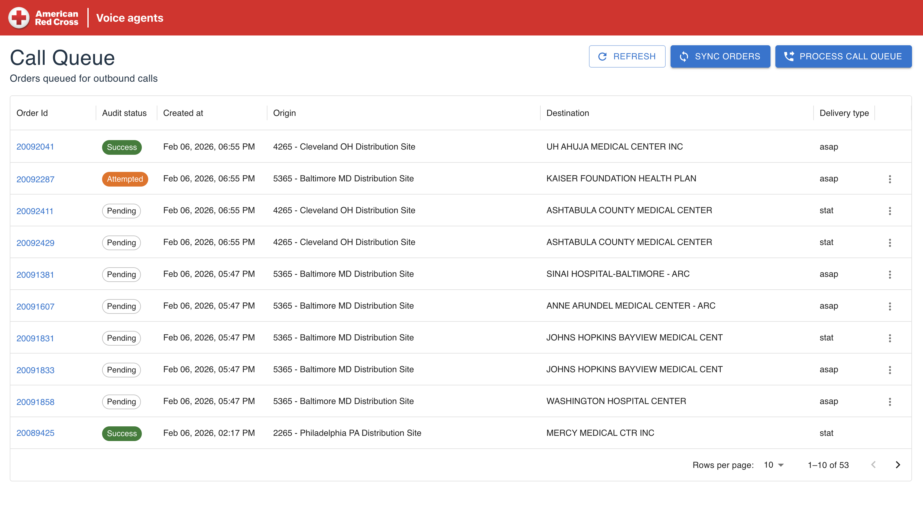Click the Attempted status badge

[125, 179]
